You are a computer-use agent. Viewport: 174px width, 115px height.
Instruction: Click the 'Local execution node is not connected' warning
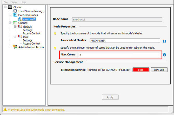(37, 110)
